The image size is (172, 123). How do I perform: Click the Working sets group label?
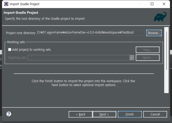tap(16, 42)
